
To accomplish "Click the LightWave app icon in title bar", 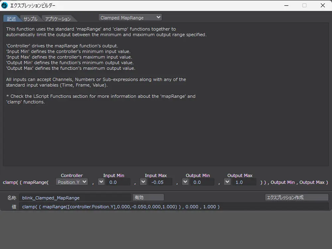I will point(5,5).
